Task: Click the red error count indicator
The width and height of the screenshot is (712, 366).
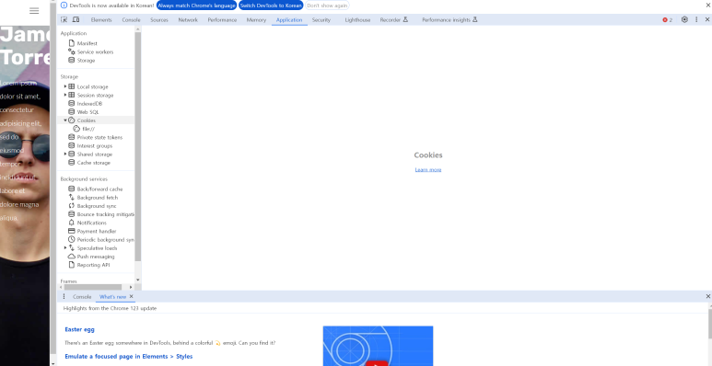Action: point(668,20)
